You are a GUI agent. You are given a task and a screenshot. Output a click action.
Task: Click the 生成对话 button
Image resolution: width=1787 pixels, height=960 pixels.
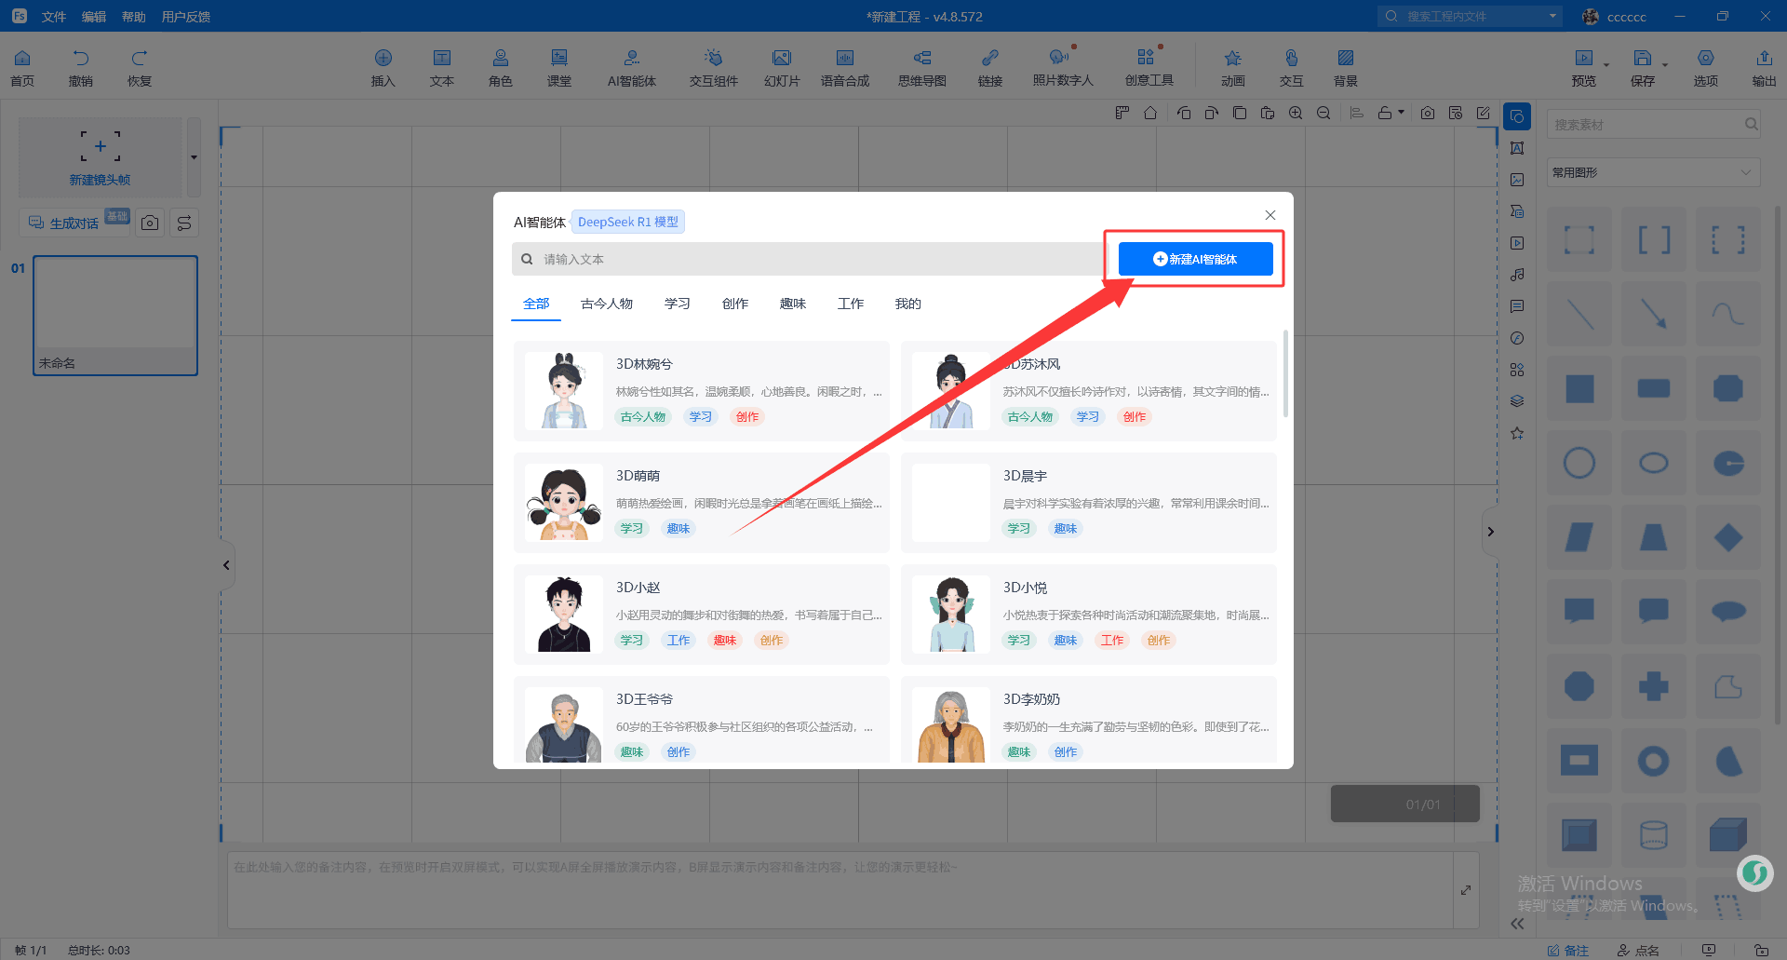click(x=74, y=223)
